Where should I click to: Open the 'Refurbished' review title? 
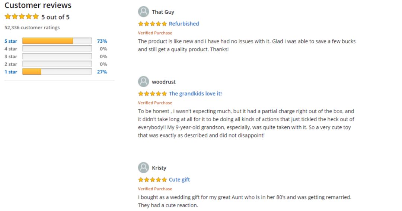coord(184,24)
